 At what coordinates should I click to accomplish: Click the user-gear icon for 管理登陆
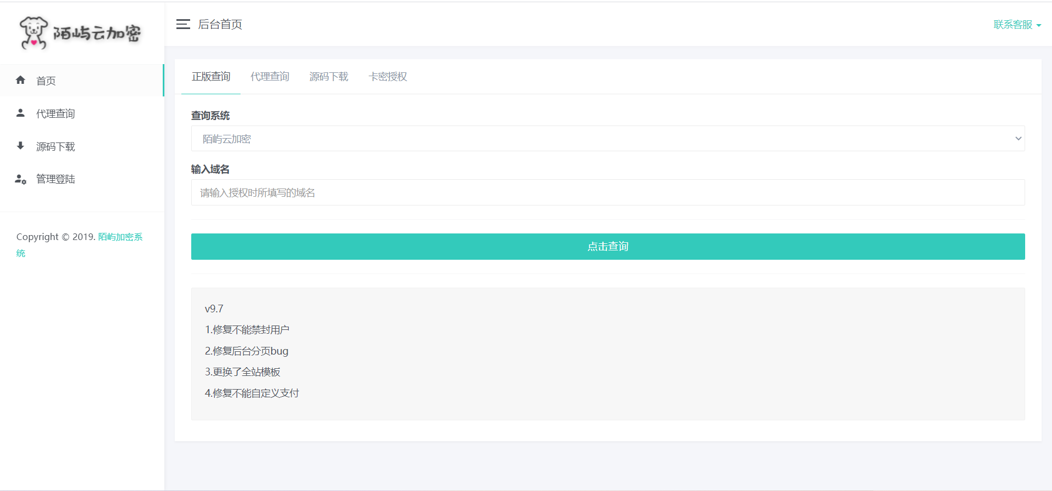pos(21,179)
